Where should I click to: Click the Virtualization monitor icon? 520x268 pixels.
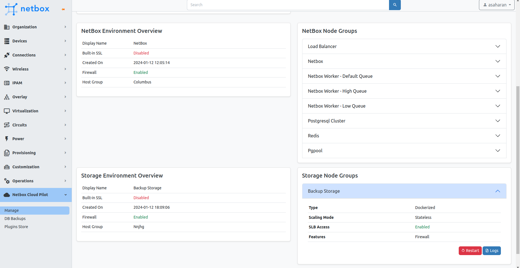click(7, 111)
